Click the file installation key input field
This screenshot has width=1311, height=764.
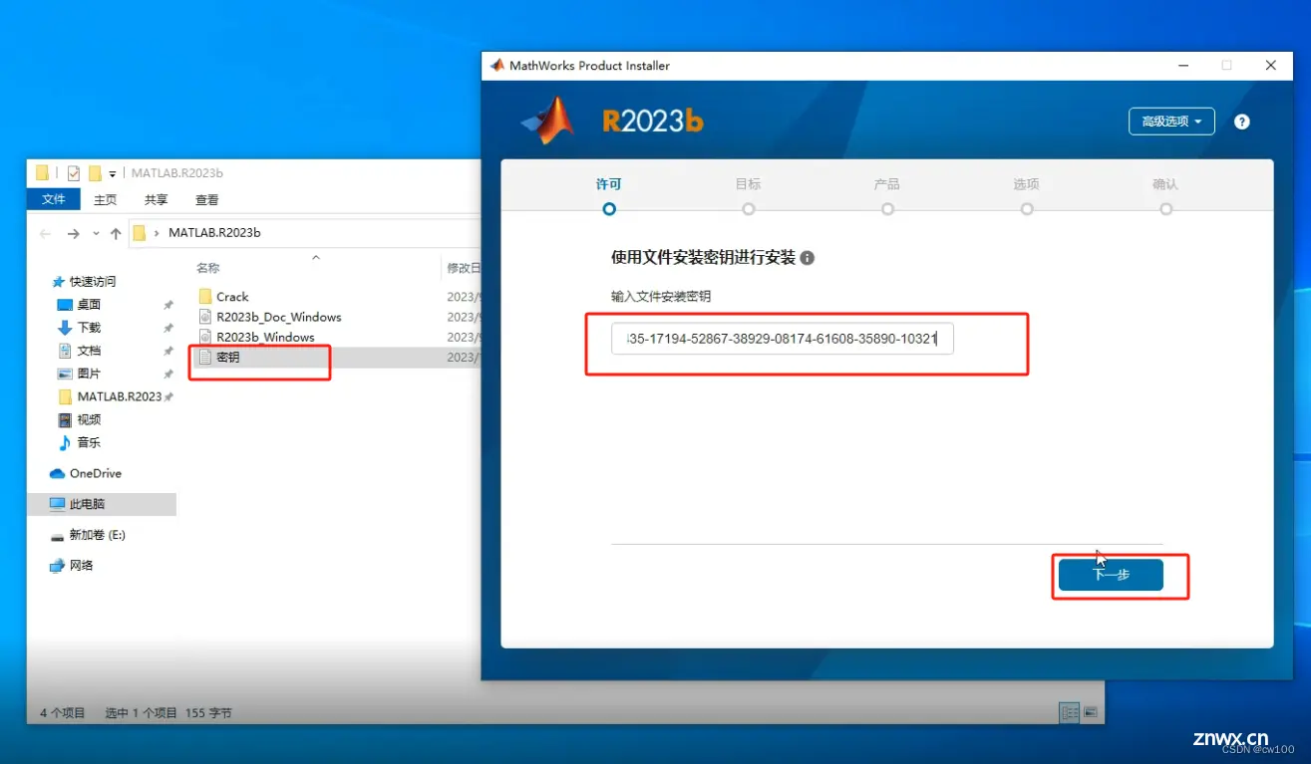(783, 339)
